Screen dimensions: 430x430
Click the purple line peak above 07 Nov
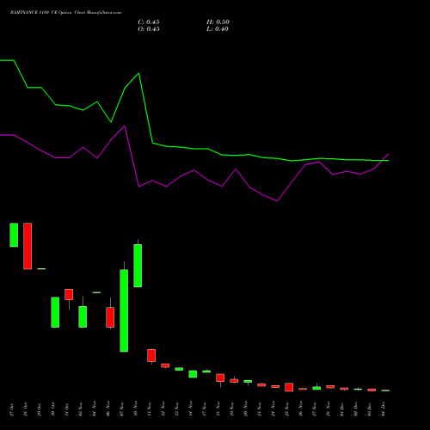(x=125, y=126)
